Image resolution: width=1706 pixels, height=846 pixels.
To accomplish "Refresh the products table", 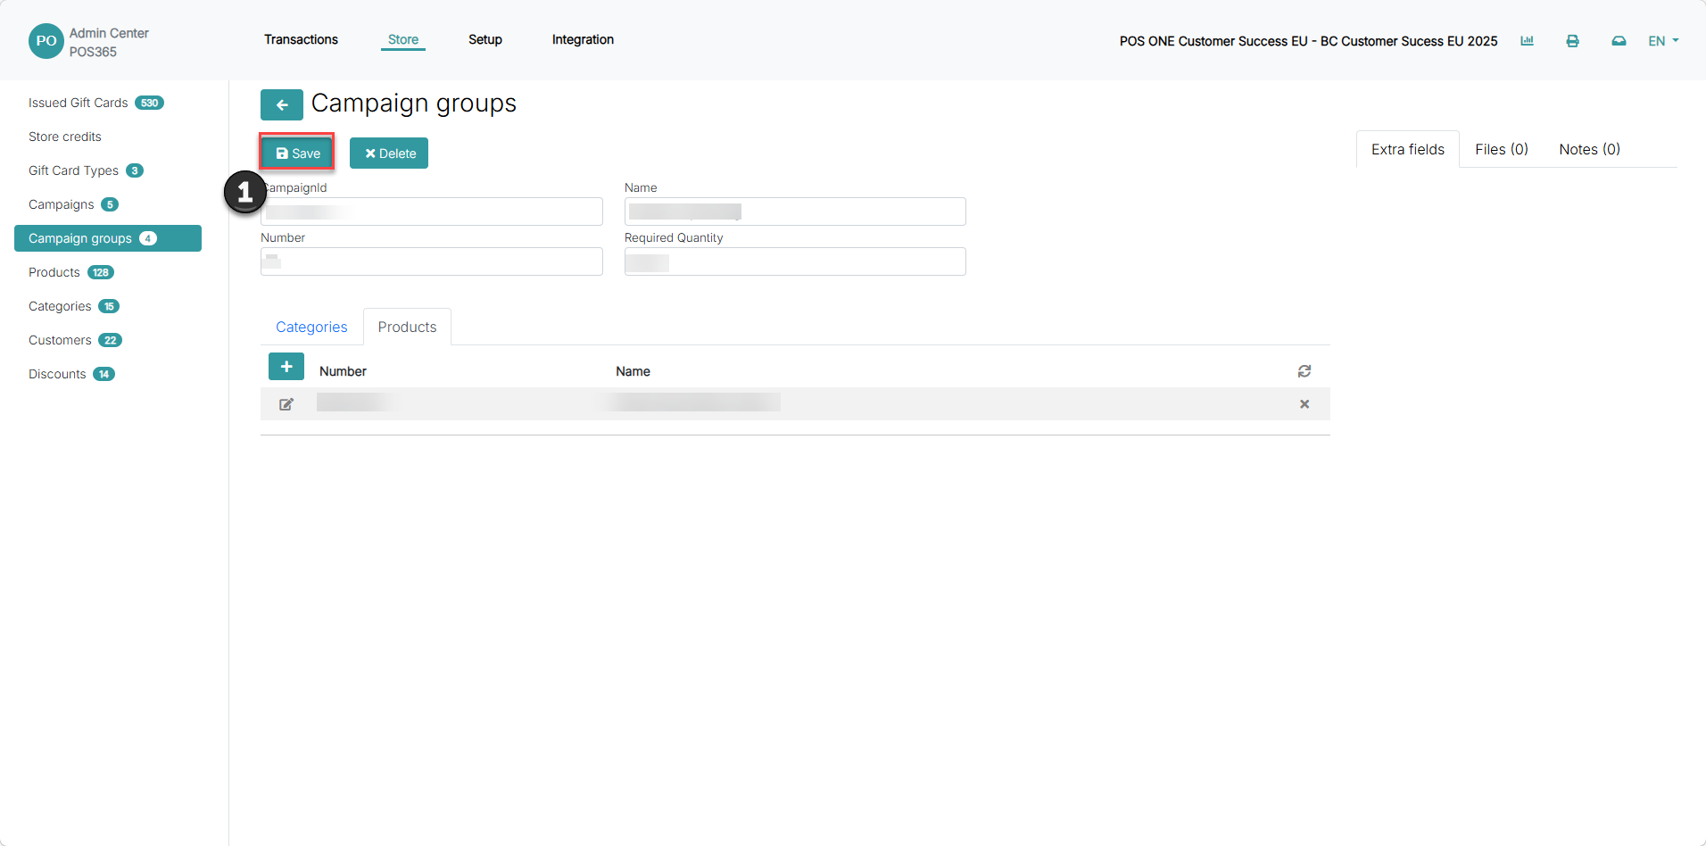I will [x=1304, y=371].
